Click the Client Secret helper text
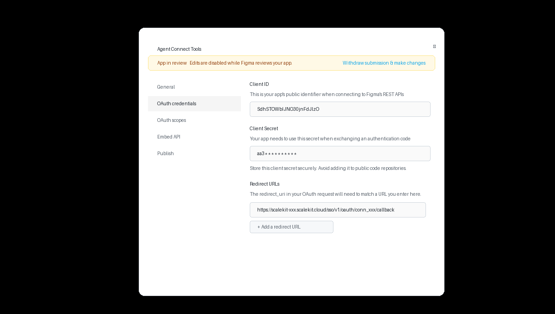 (x=329, y=139)
